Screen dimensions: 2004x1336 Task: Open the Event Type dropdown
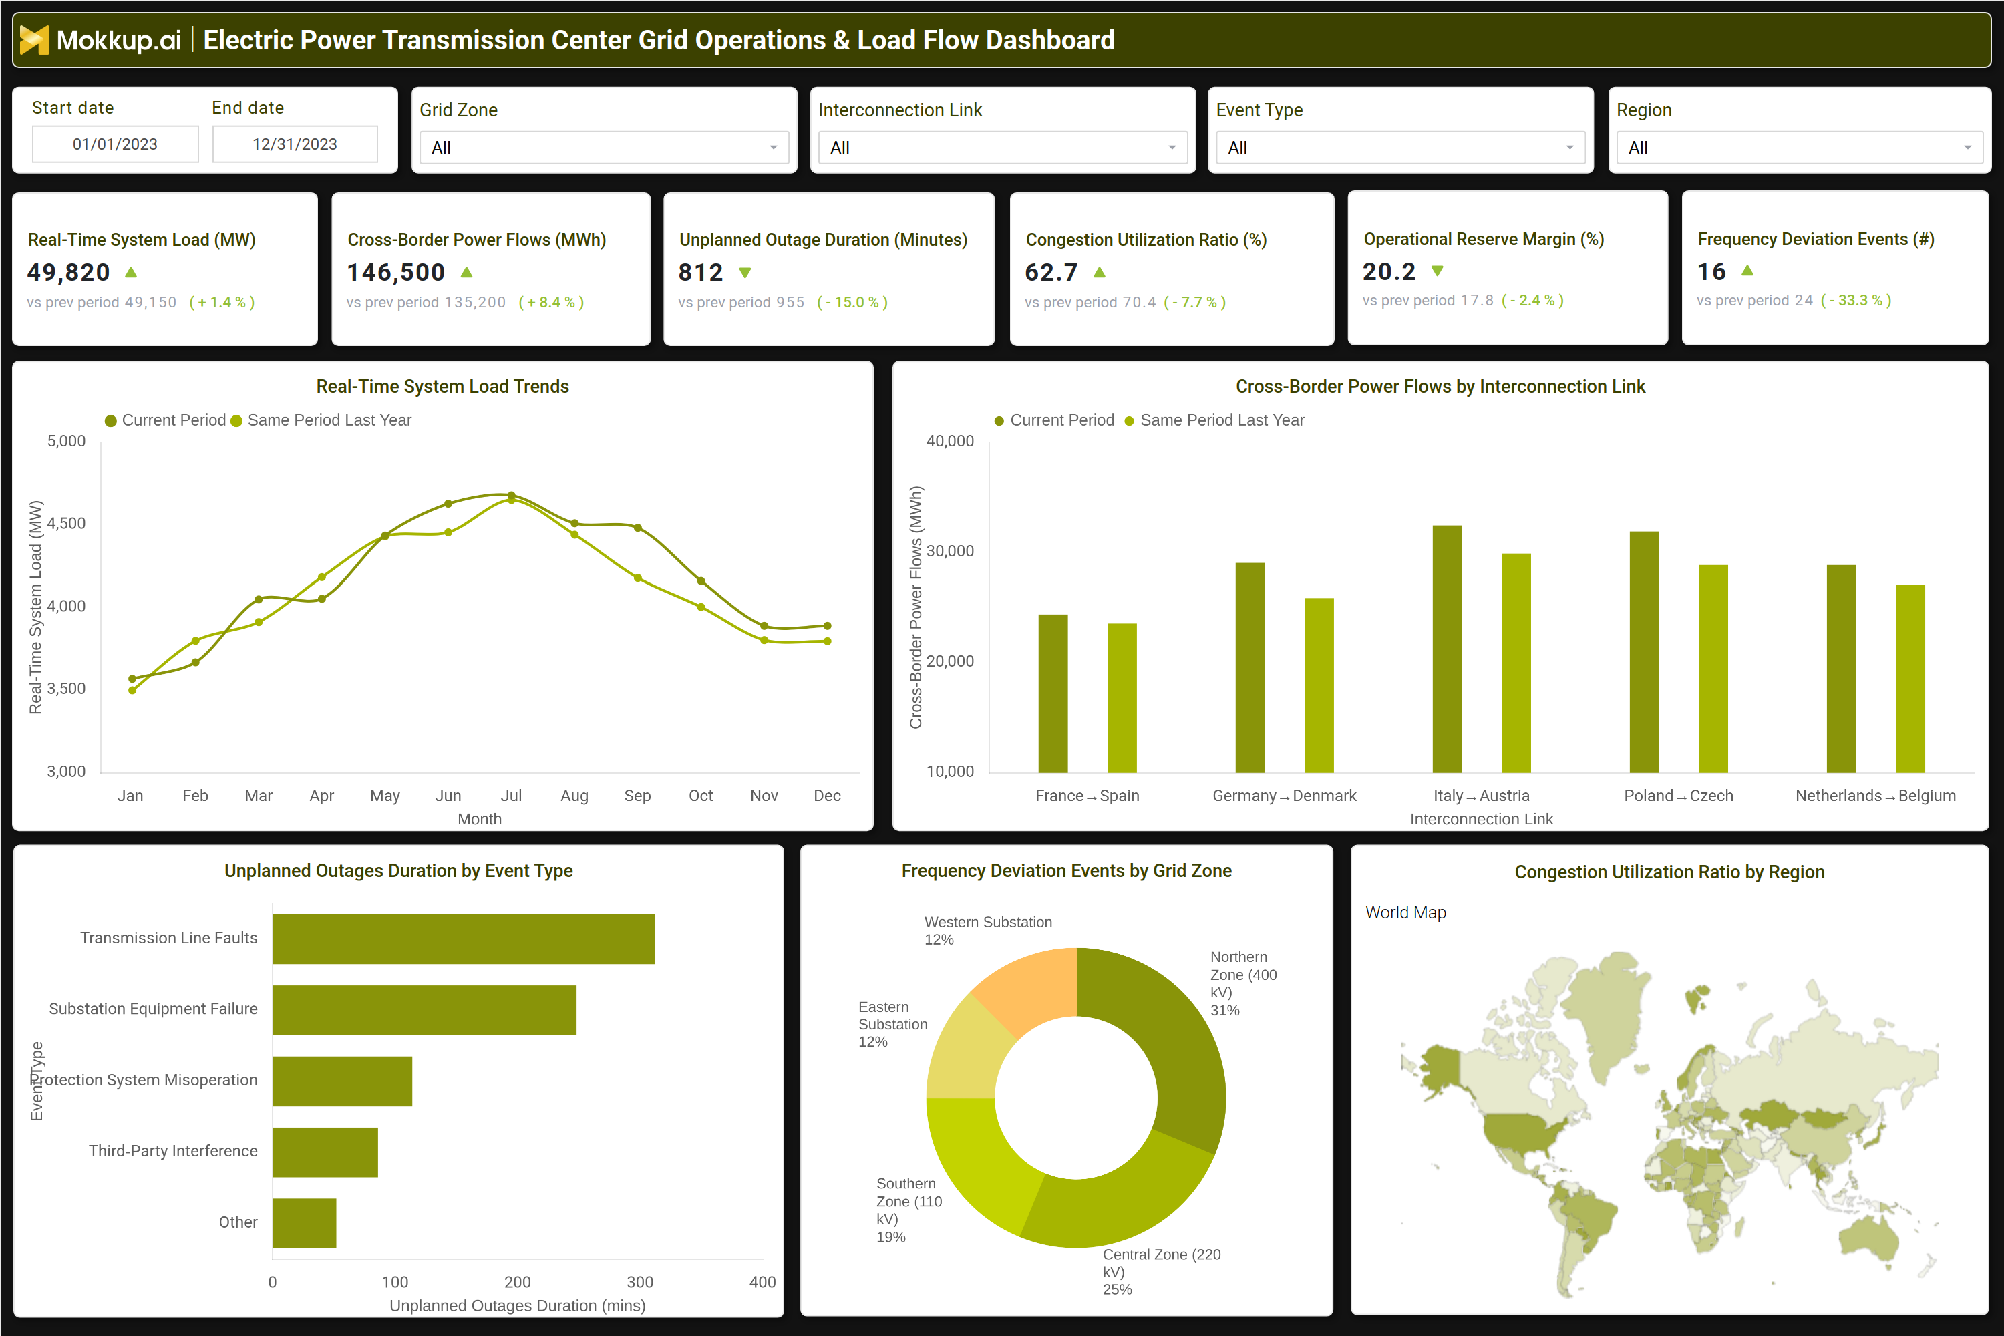pyautogui.click(x=1400, y=148)
